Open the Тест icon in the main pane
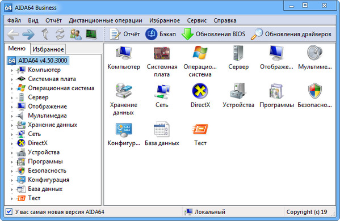 tap(200, 129)
